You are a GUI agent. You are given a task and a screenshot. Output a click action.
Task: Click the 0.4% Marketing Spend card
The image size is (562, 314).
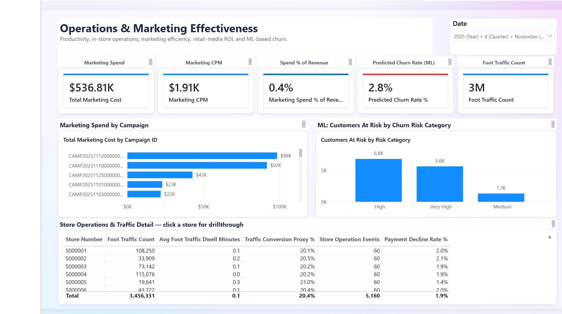306,91
